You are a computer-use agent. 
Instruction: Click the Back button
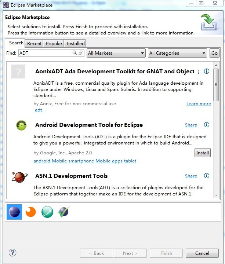click(x=97, y=253)
